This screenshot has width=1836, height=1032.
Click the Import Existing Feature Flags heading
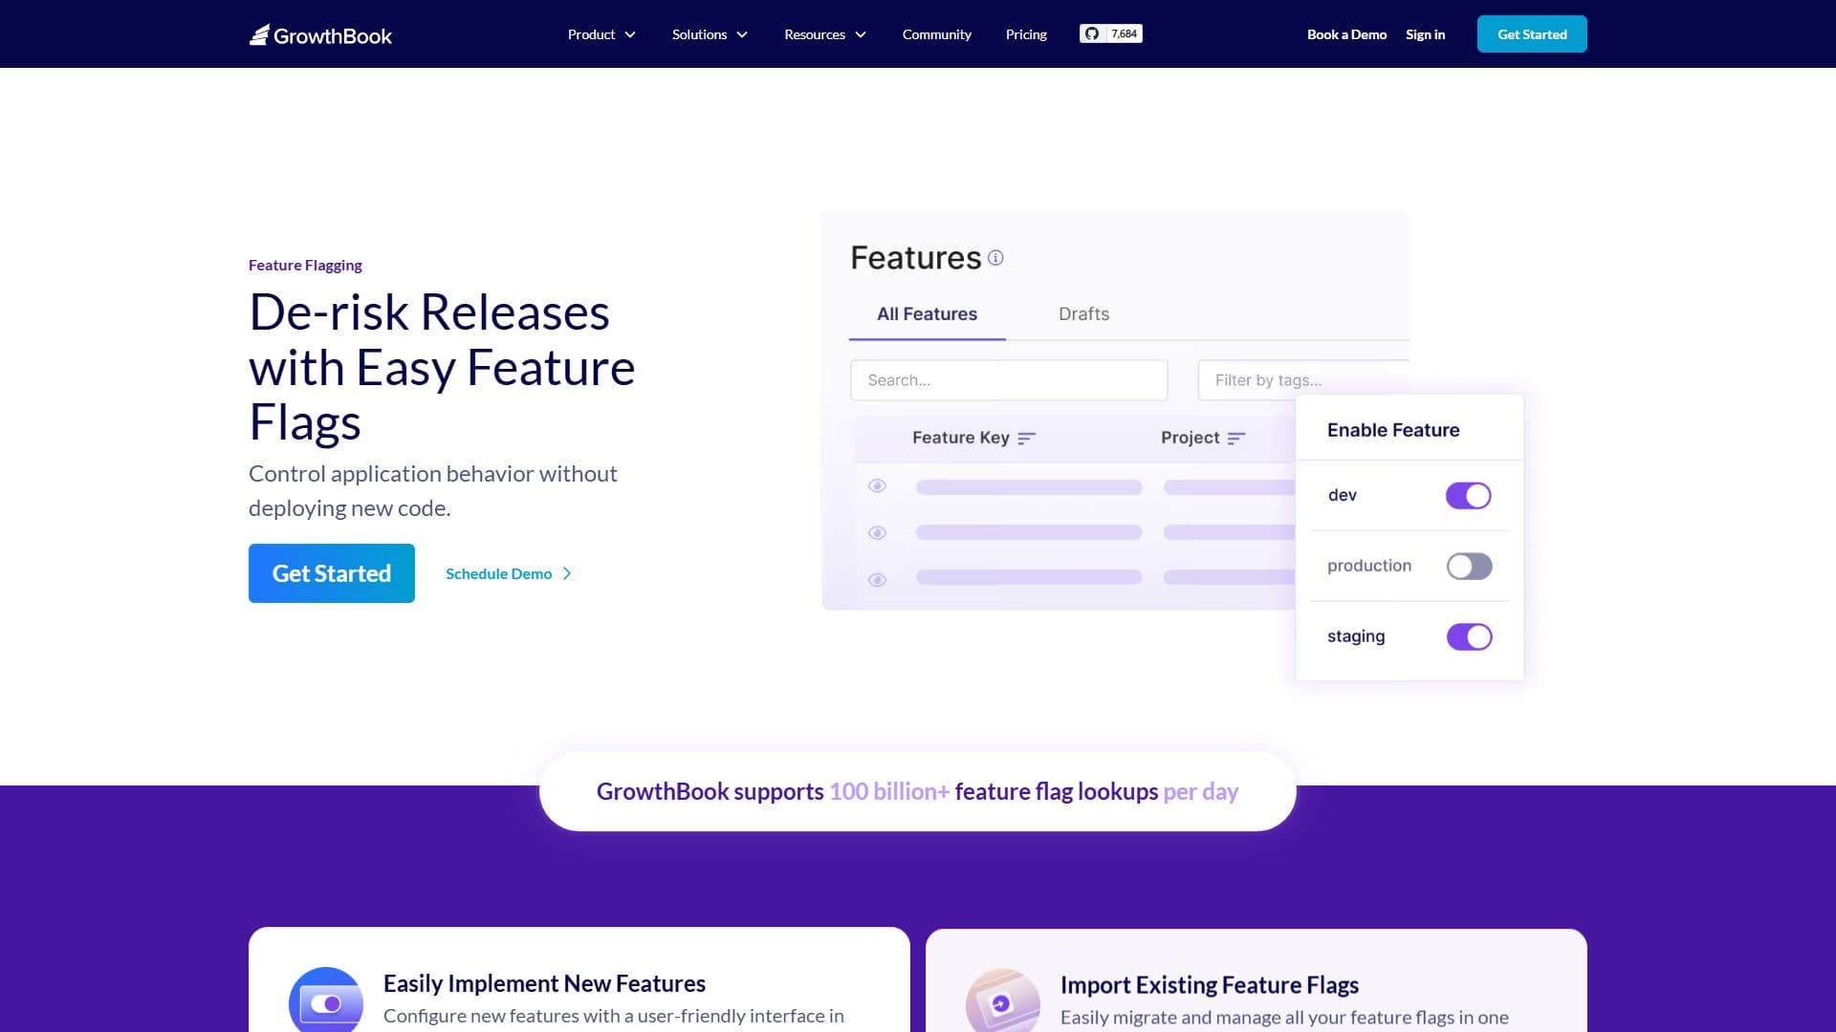(x=1210, y=985)
